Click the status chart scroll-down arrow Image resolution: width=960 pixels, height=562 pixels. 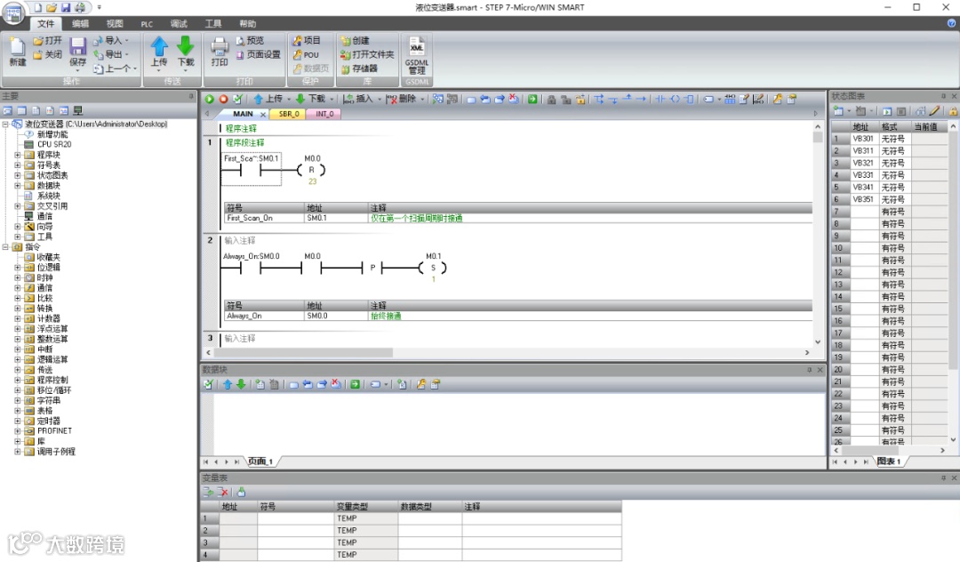(953, 439)
